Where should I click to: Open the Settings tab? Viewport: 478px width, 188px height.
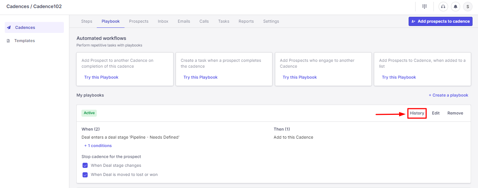click(x=271, y=21)
